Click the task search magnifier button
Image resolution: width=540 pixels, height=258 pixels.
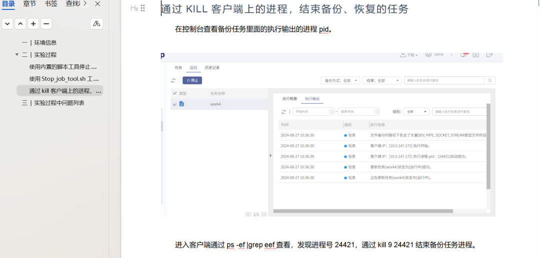coord(489,80)
